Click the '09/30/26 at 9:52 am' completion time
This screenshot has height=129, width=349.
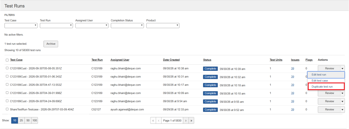(x=232, y=110)
